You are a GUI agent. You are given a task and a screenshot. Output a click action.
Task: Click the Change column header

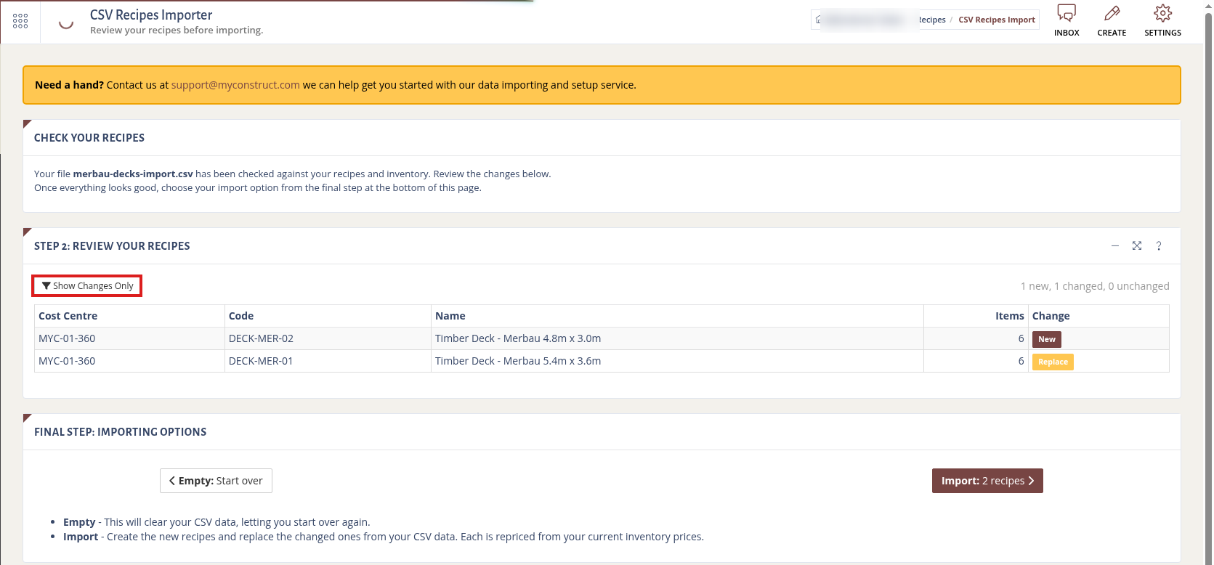click(1098, 316)
